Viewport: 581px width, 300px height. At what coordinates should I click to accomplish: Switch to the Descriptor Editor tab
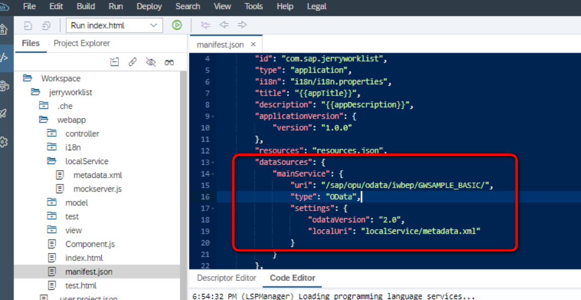pos(226,278)
